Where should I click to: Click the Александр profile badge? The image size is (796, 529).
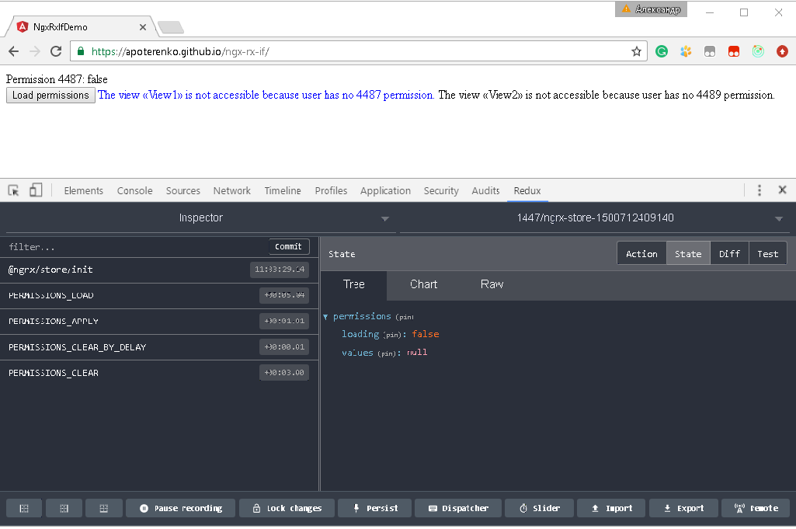coord(651,9)
